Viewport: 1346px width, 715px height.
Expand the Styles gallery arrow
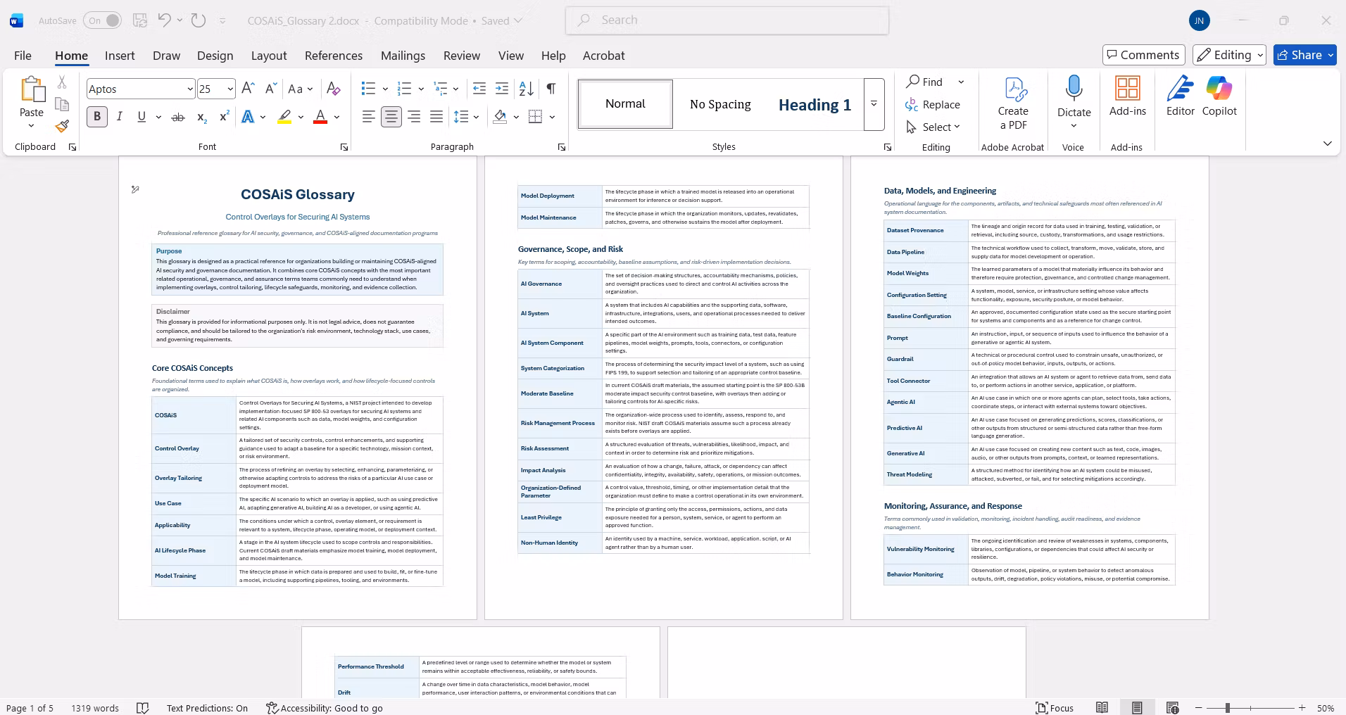874,104
